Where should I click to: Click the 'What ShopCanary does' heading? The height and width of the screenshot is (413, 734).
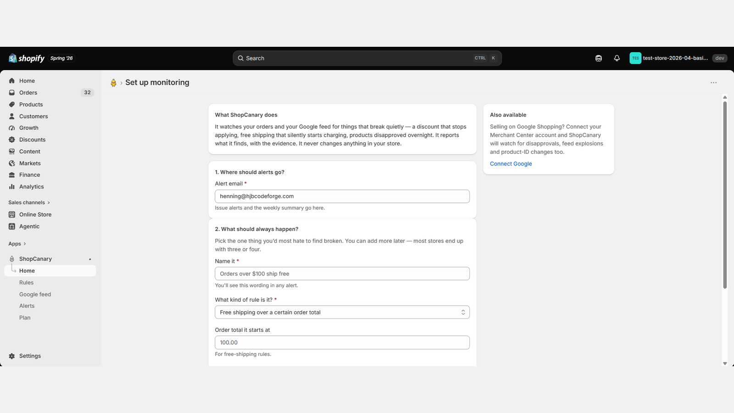(x=246, y=115)
